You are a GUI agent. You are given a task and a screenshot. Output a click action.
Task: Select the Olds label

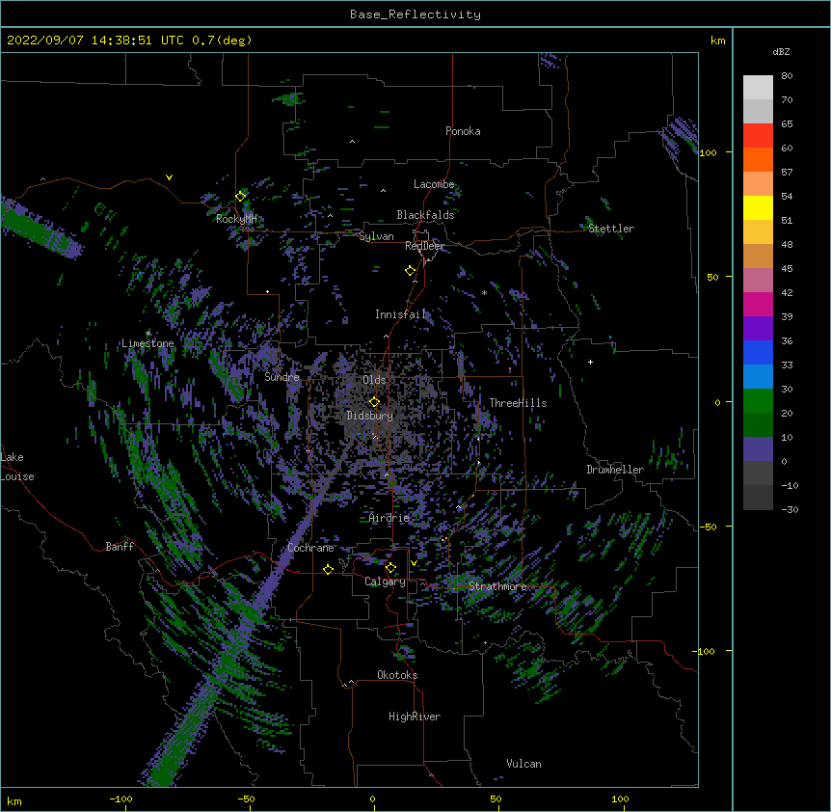pos(374,380)
